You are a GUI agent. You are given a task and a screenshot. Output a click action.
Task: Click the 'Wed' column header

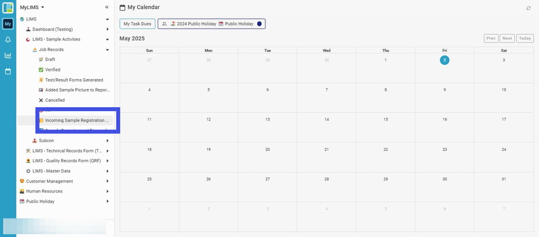[326, 50]
